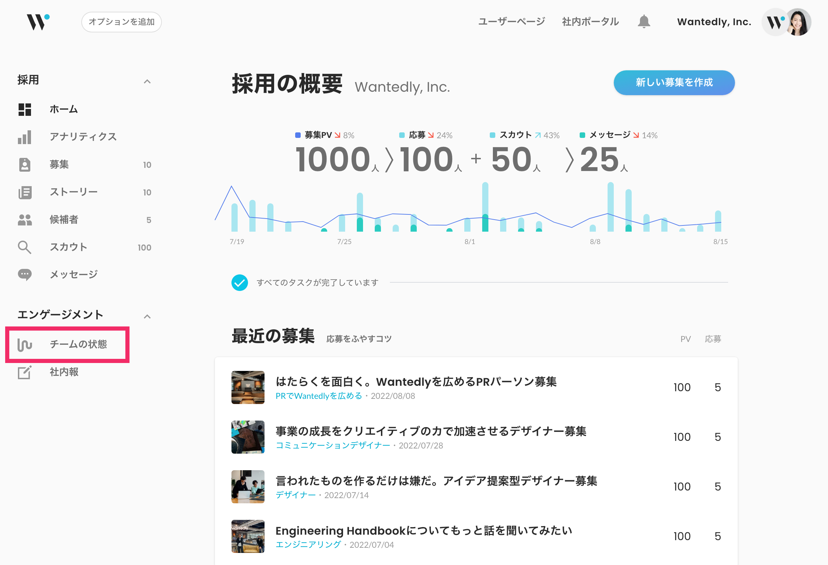Go to ユーザーページ link
The height and width of the screenshot is (565, 828).
pyautogui.click(x=511, y=22)
